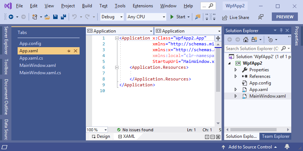Open the Any CPU platform dropdown

point(145,17)
